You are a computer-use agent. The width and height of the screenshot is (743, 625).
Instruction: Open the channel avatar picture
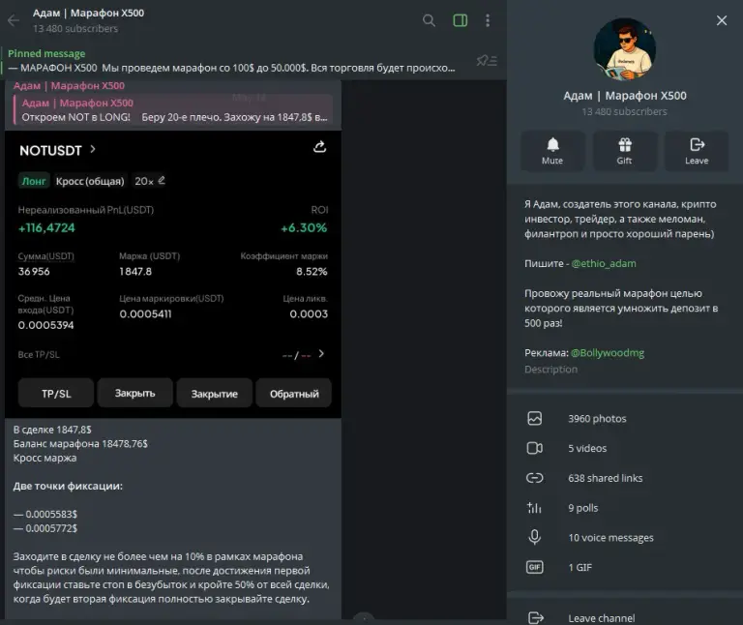tap(625, 48)
